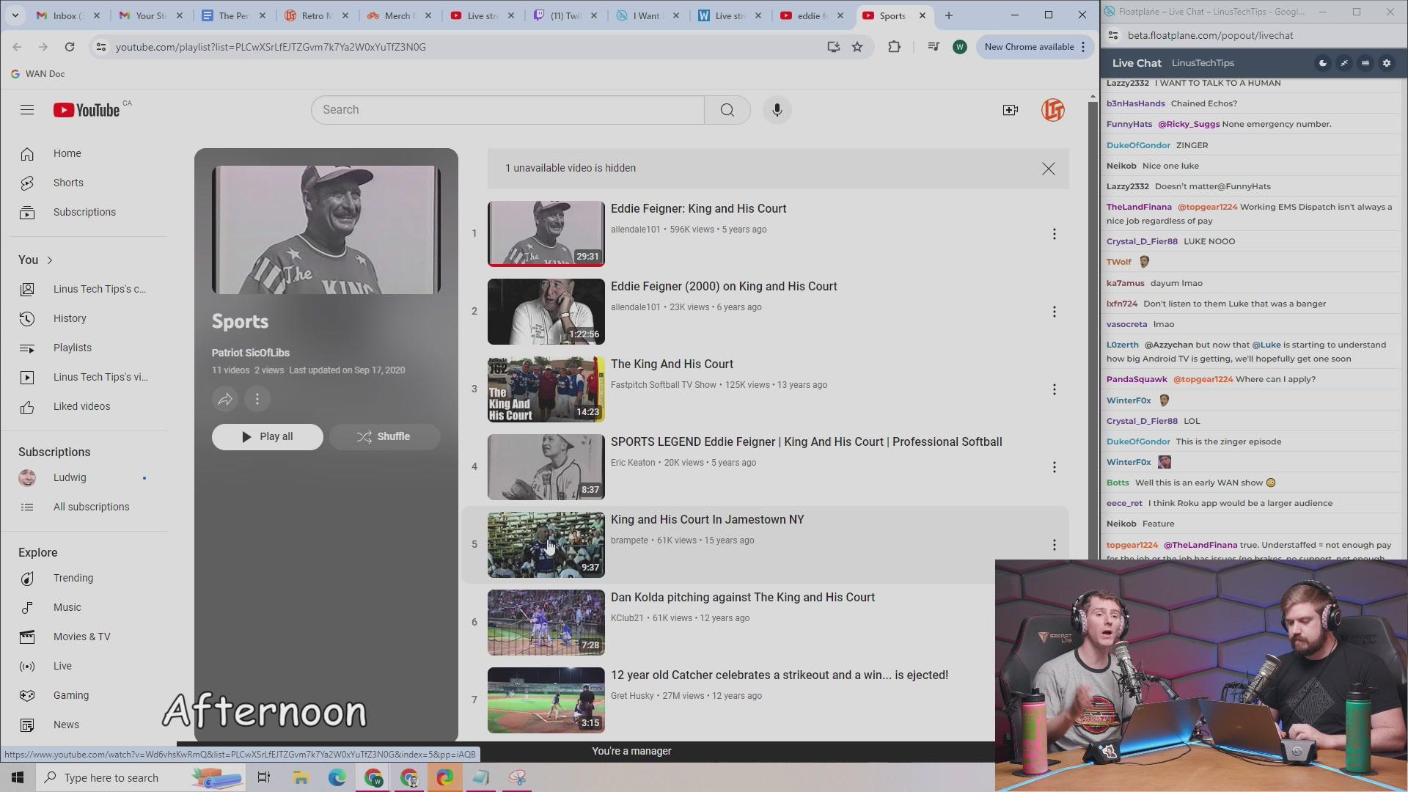This screenshot has width=1408, height=792.
Task: Click the YouTube search input field
Action: point(507,110)
